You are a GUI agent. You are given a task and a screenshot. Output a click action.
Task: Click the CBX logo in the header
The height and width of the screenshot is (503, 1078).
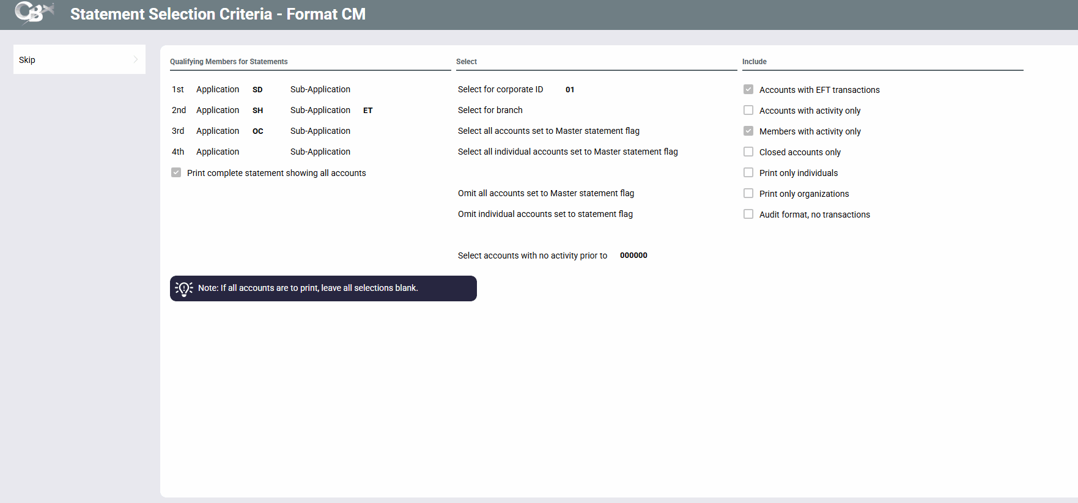pos(34,12)
